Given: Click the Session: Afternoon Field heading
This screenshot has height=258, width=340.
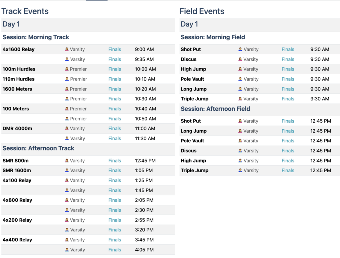Looking at the screenshot, I should pyautogui.click(x=215, y=109).
